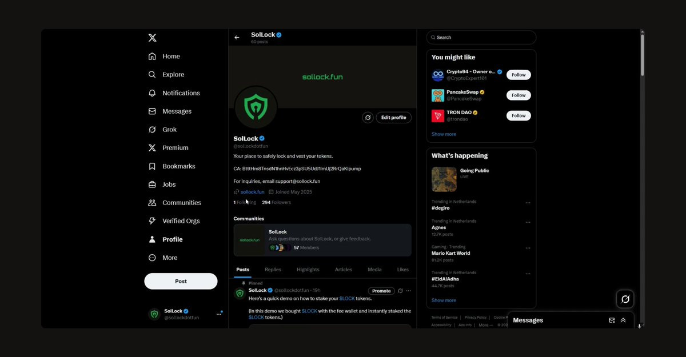Open more options for Agnes trend

tap(528, 222)
